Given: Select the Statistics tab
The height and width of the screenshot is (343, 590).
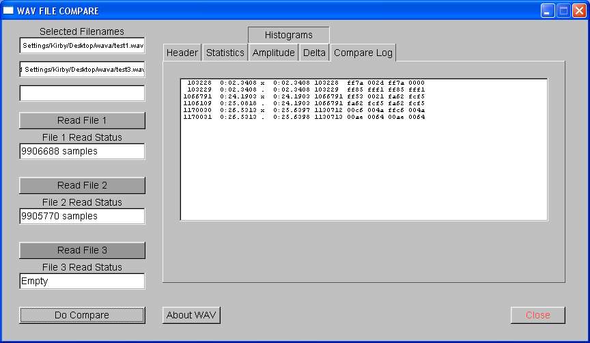Looking at the screenshot, I should coord(225,53).
